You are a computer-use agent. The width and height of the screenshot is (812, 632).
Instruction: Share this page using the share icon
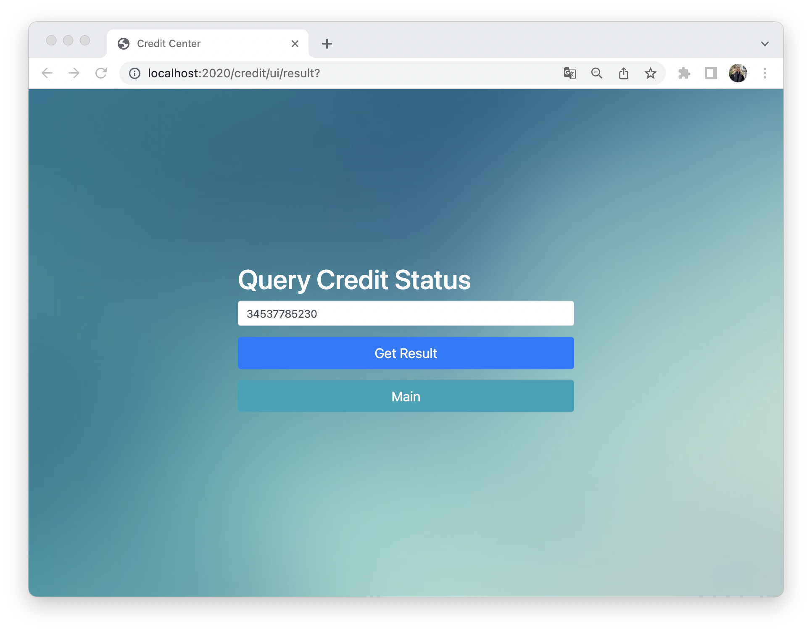[x=623, y=73]
